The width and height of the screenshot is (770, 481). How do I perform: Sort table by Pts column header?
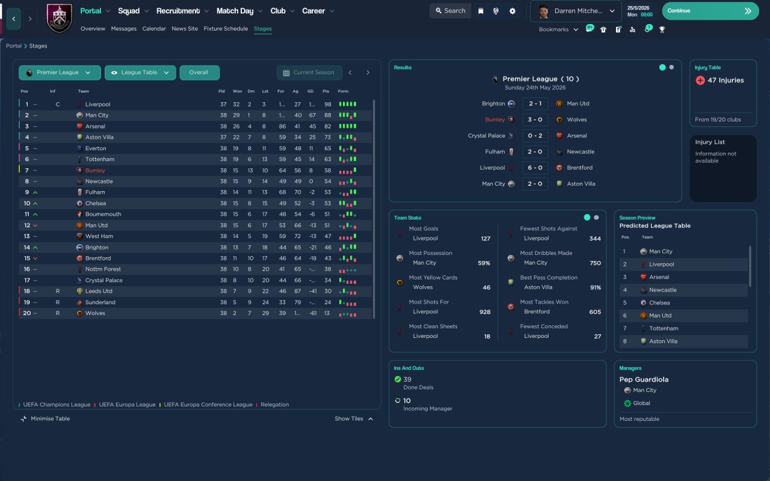pyautogui.click(x=326, y=91)
